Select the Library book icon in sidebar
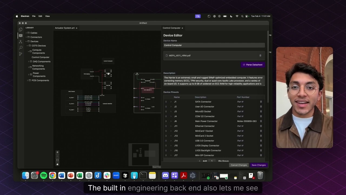 pos(21,35)
